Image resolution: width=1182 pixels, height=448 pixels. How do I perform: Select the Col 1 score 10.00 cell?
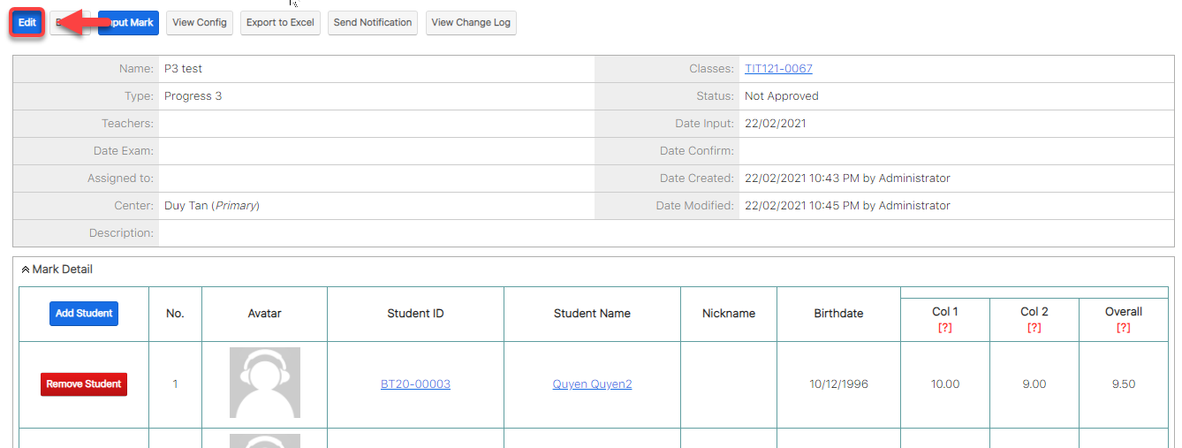(x=945, y=384)
